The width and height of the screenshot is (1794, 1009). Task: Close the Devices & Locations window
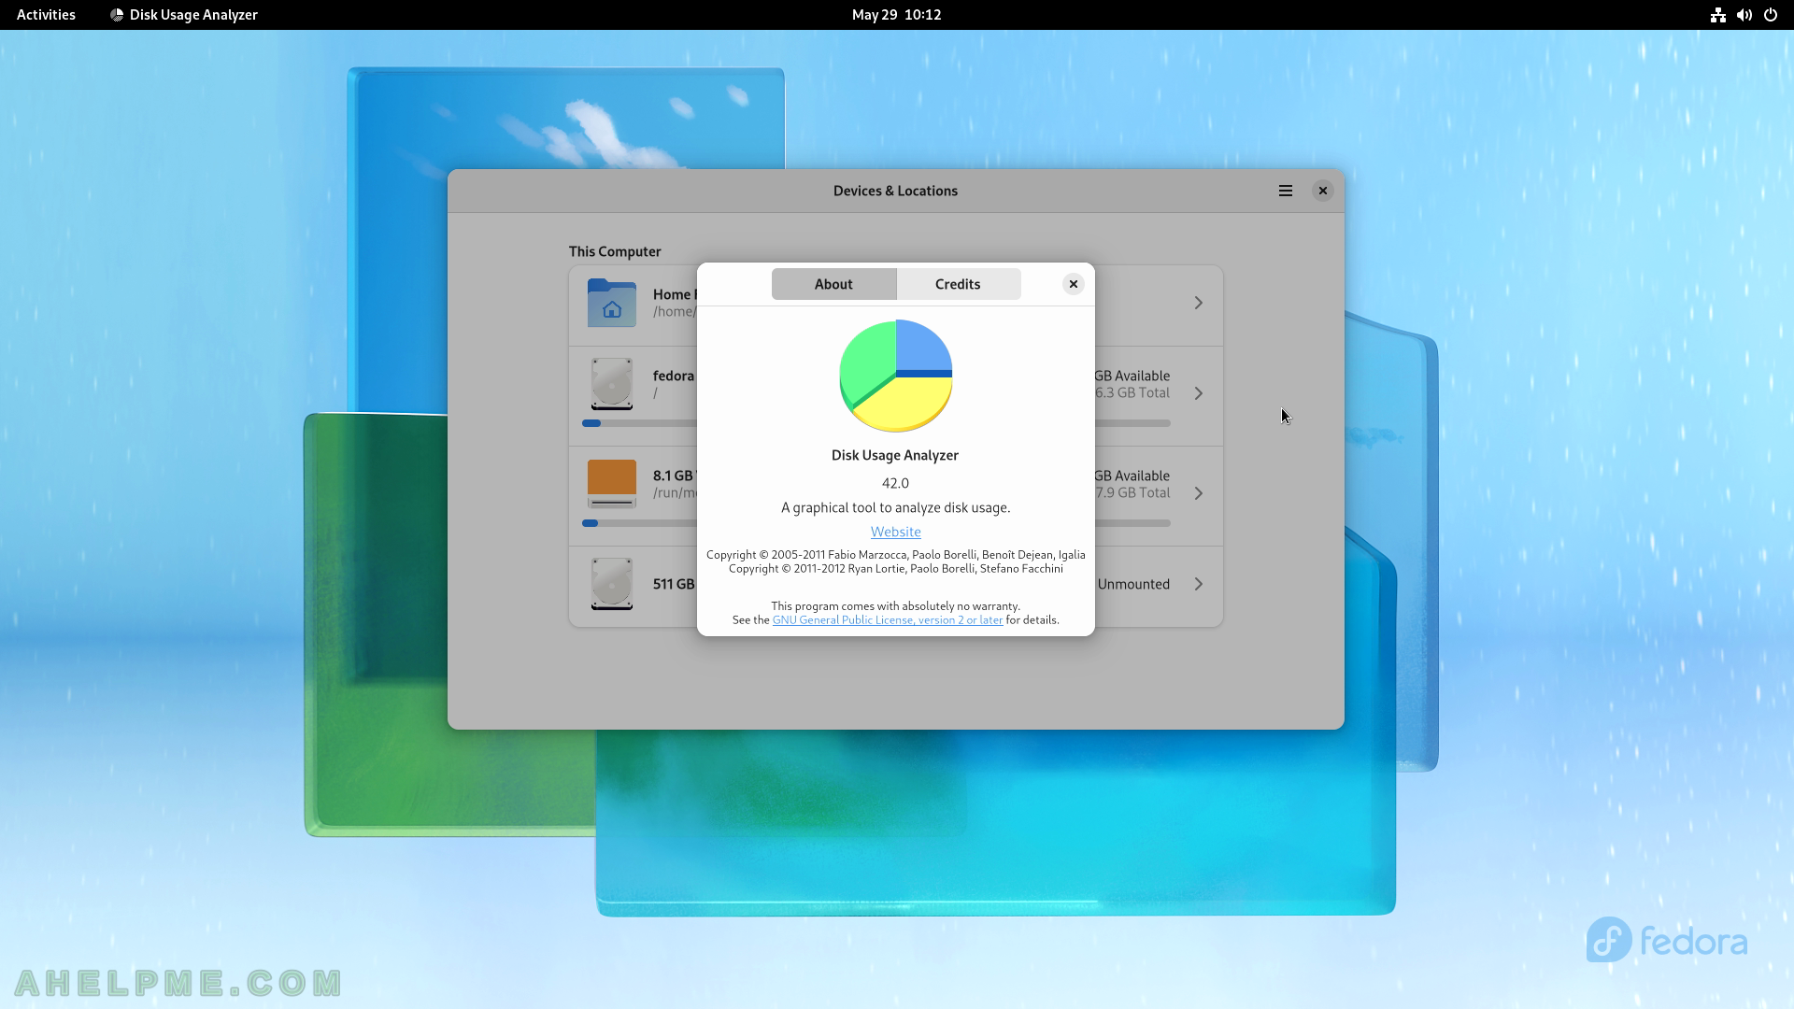click(1322, 191)
